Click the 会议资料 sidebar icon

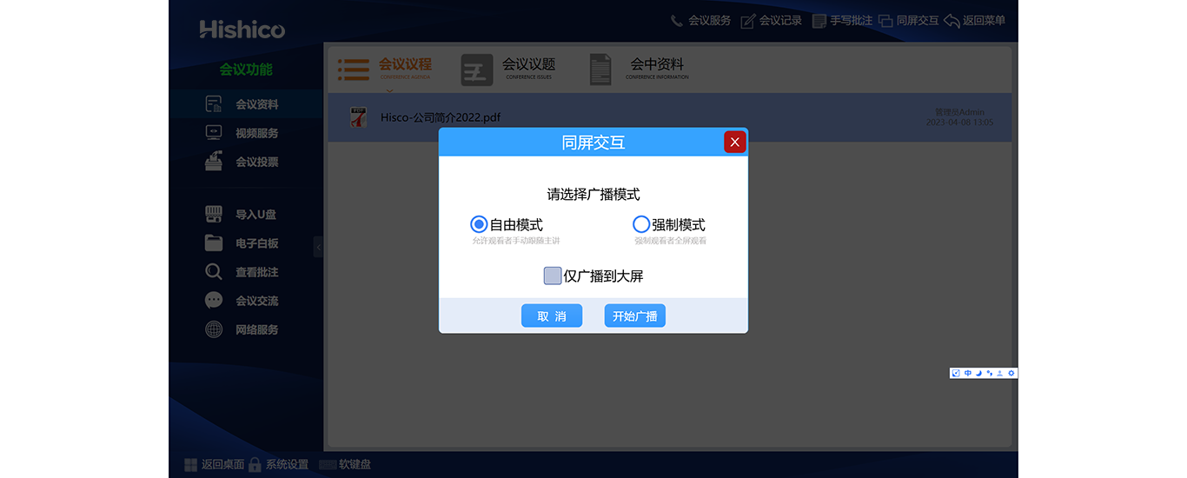click(214, 104)
